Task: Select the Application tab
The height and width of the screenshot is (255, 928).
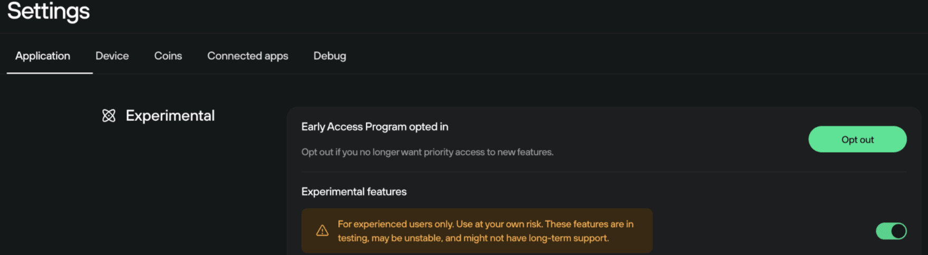Action: (43, 56)
